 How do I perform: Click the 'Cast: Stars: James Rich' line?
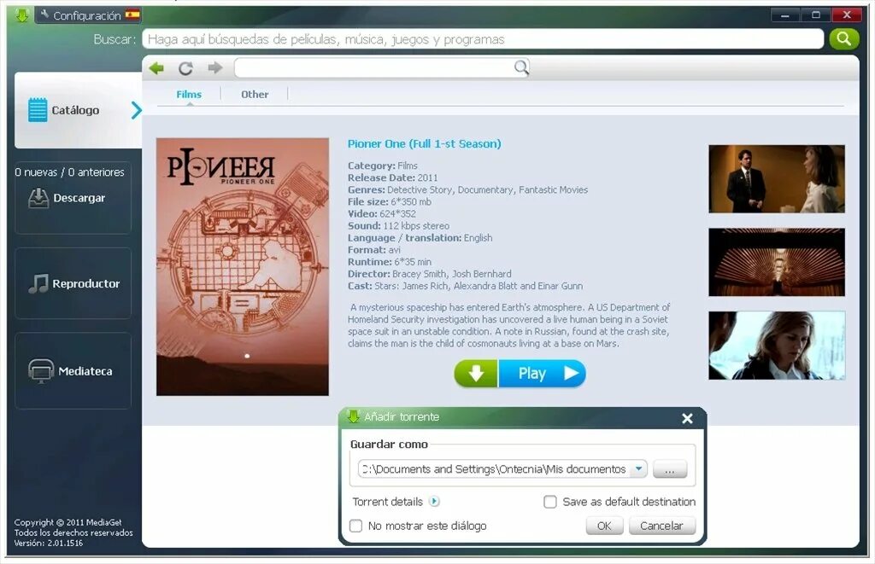pyautogui.click(x=466, y=286)
